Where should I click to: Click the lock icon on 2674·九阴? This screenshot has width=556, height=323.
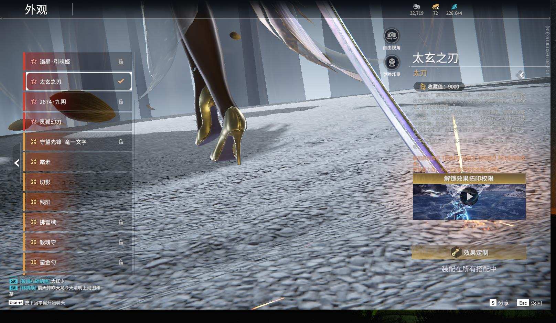[x=121, y=102]
